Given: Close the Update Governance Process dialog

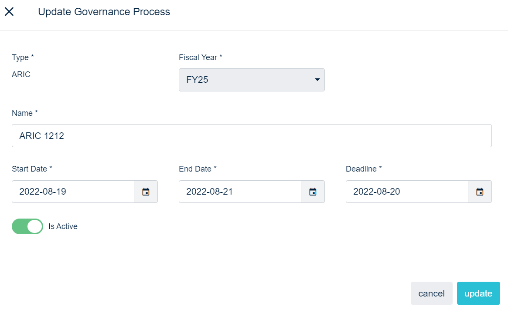Looking at the screenshot, I should pos(9,12).
